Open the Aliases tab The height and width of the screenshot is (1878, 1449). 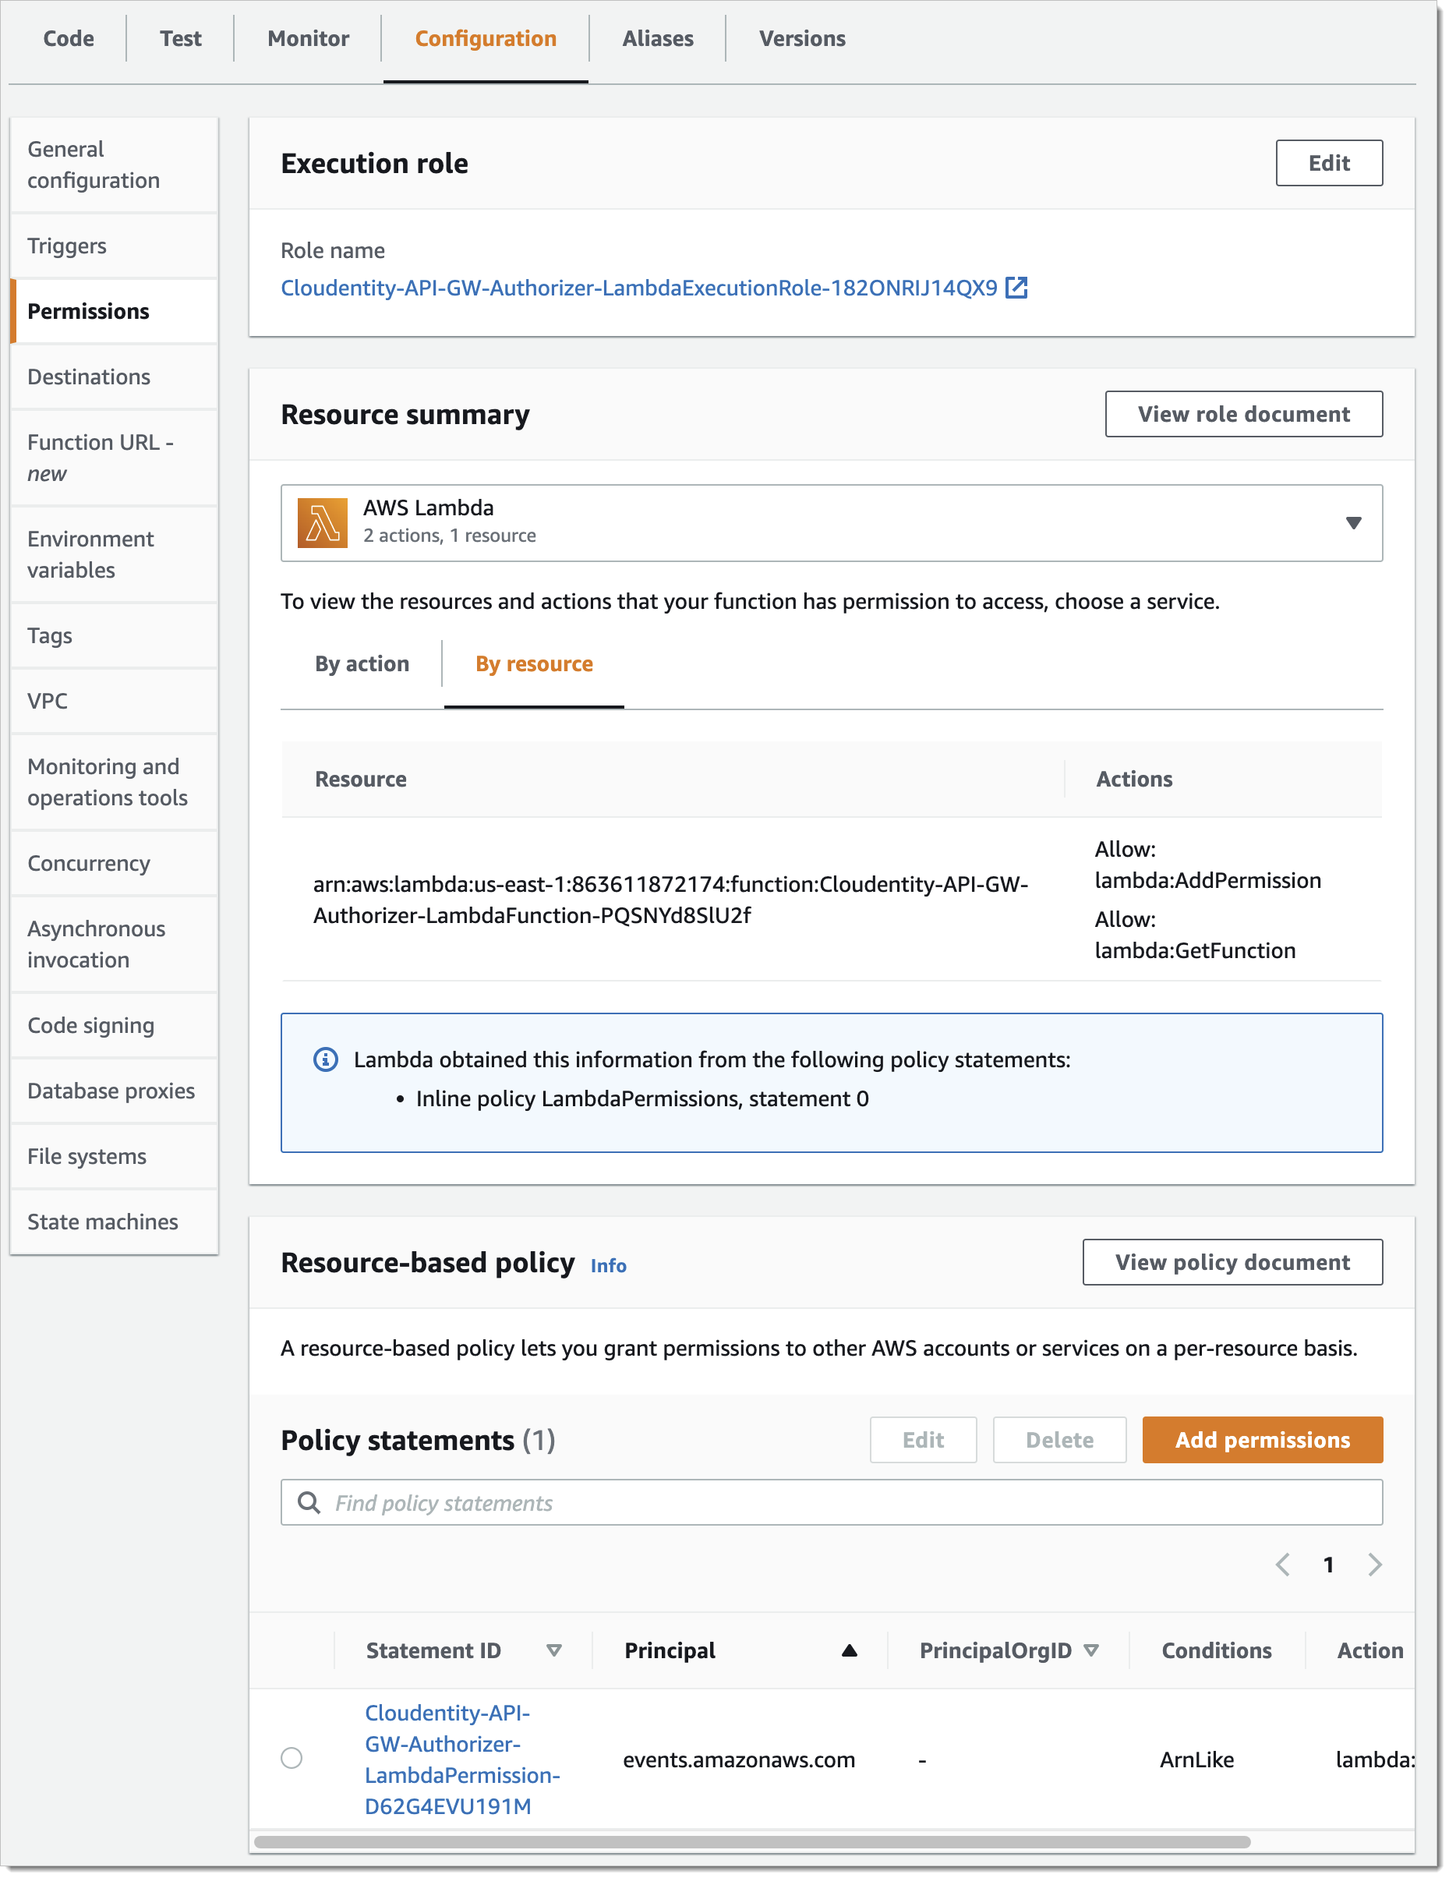658,39
